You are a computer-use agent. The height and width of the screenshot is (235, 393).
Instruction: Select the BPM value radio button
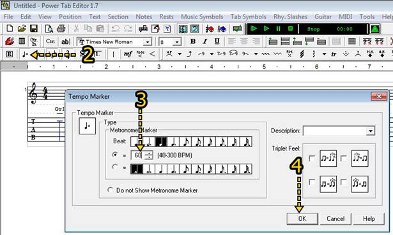coord(115,155)
